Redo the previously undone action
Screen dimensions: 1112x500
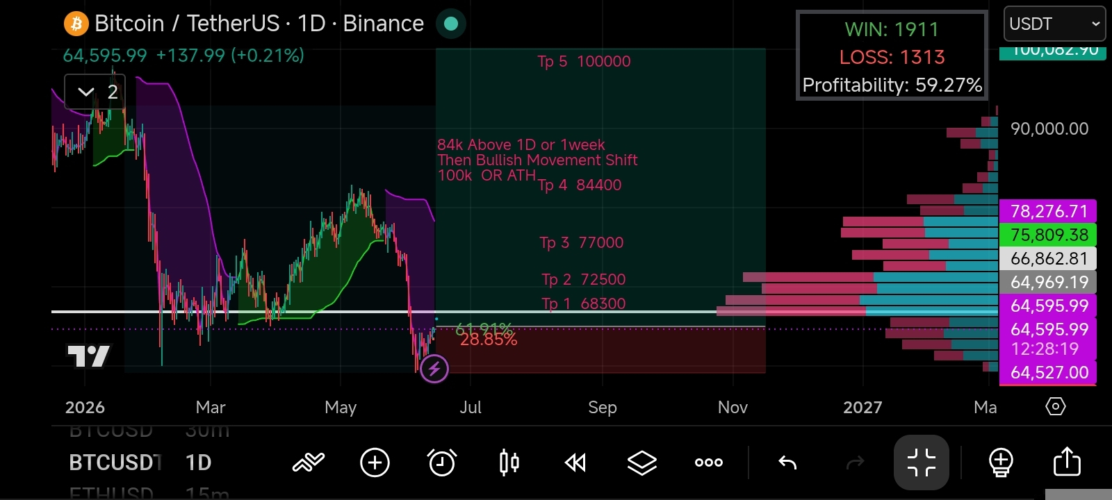tap(855, 462)
